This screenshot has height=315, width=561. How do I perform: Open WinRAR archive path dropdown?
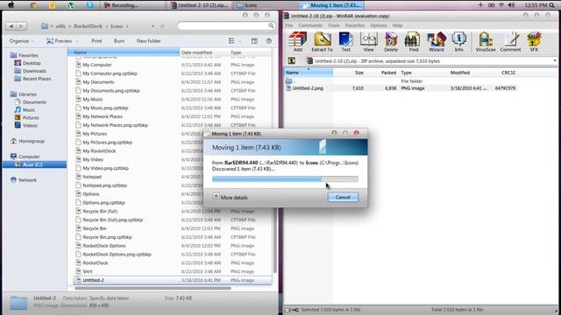point(555,61)
